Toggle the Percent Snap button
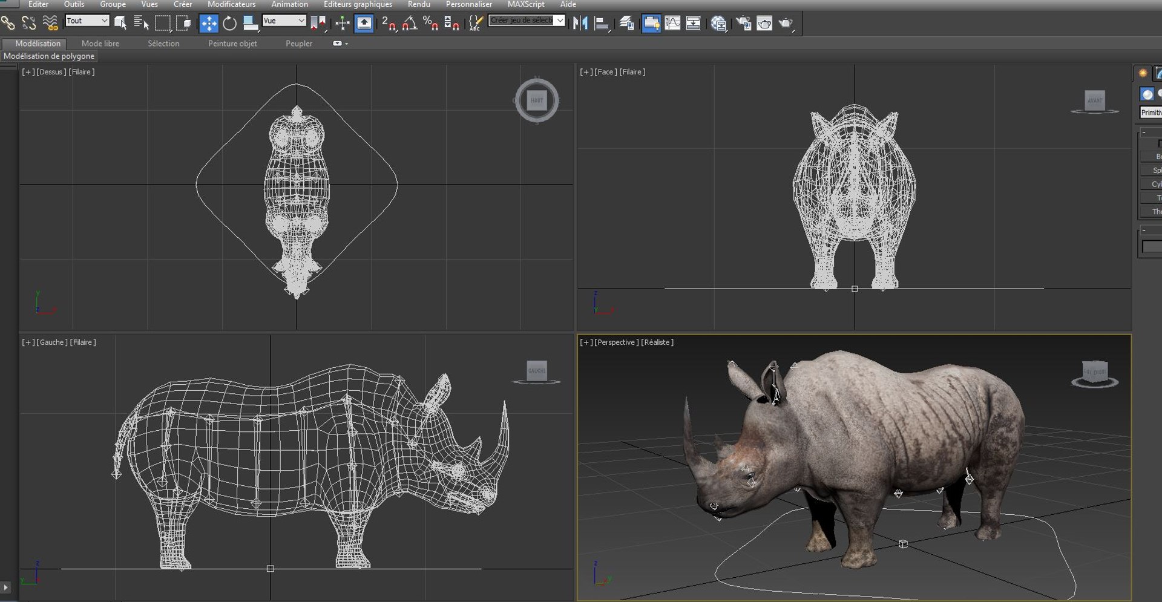The width and height of the screenshot is (1162, 602). tap(430, 23)
